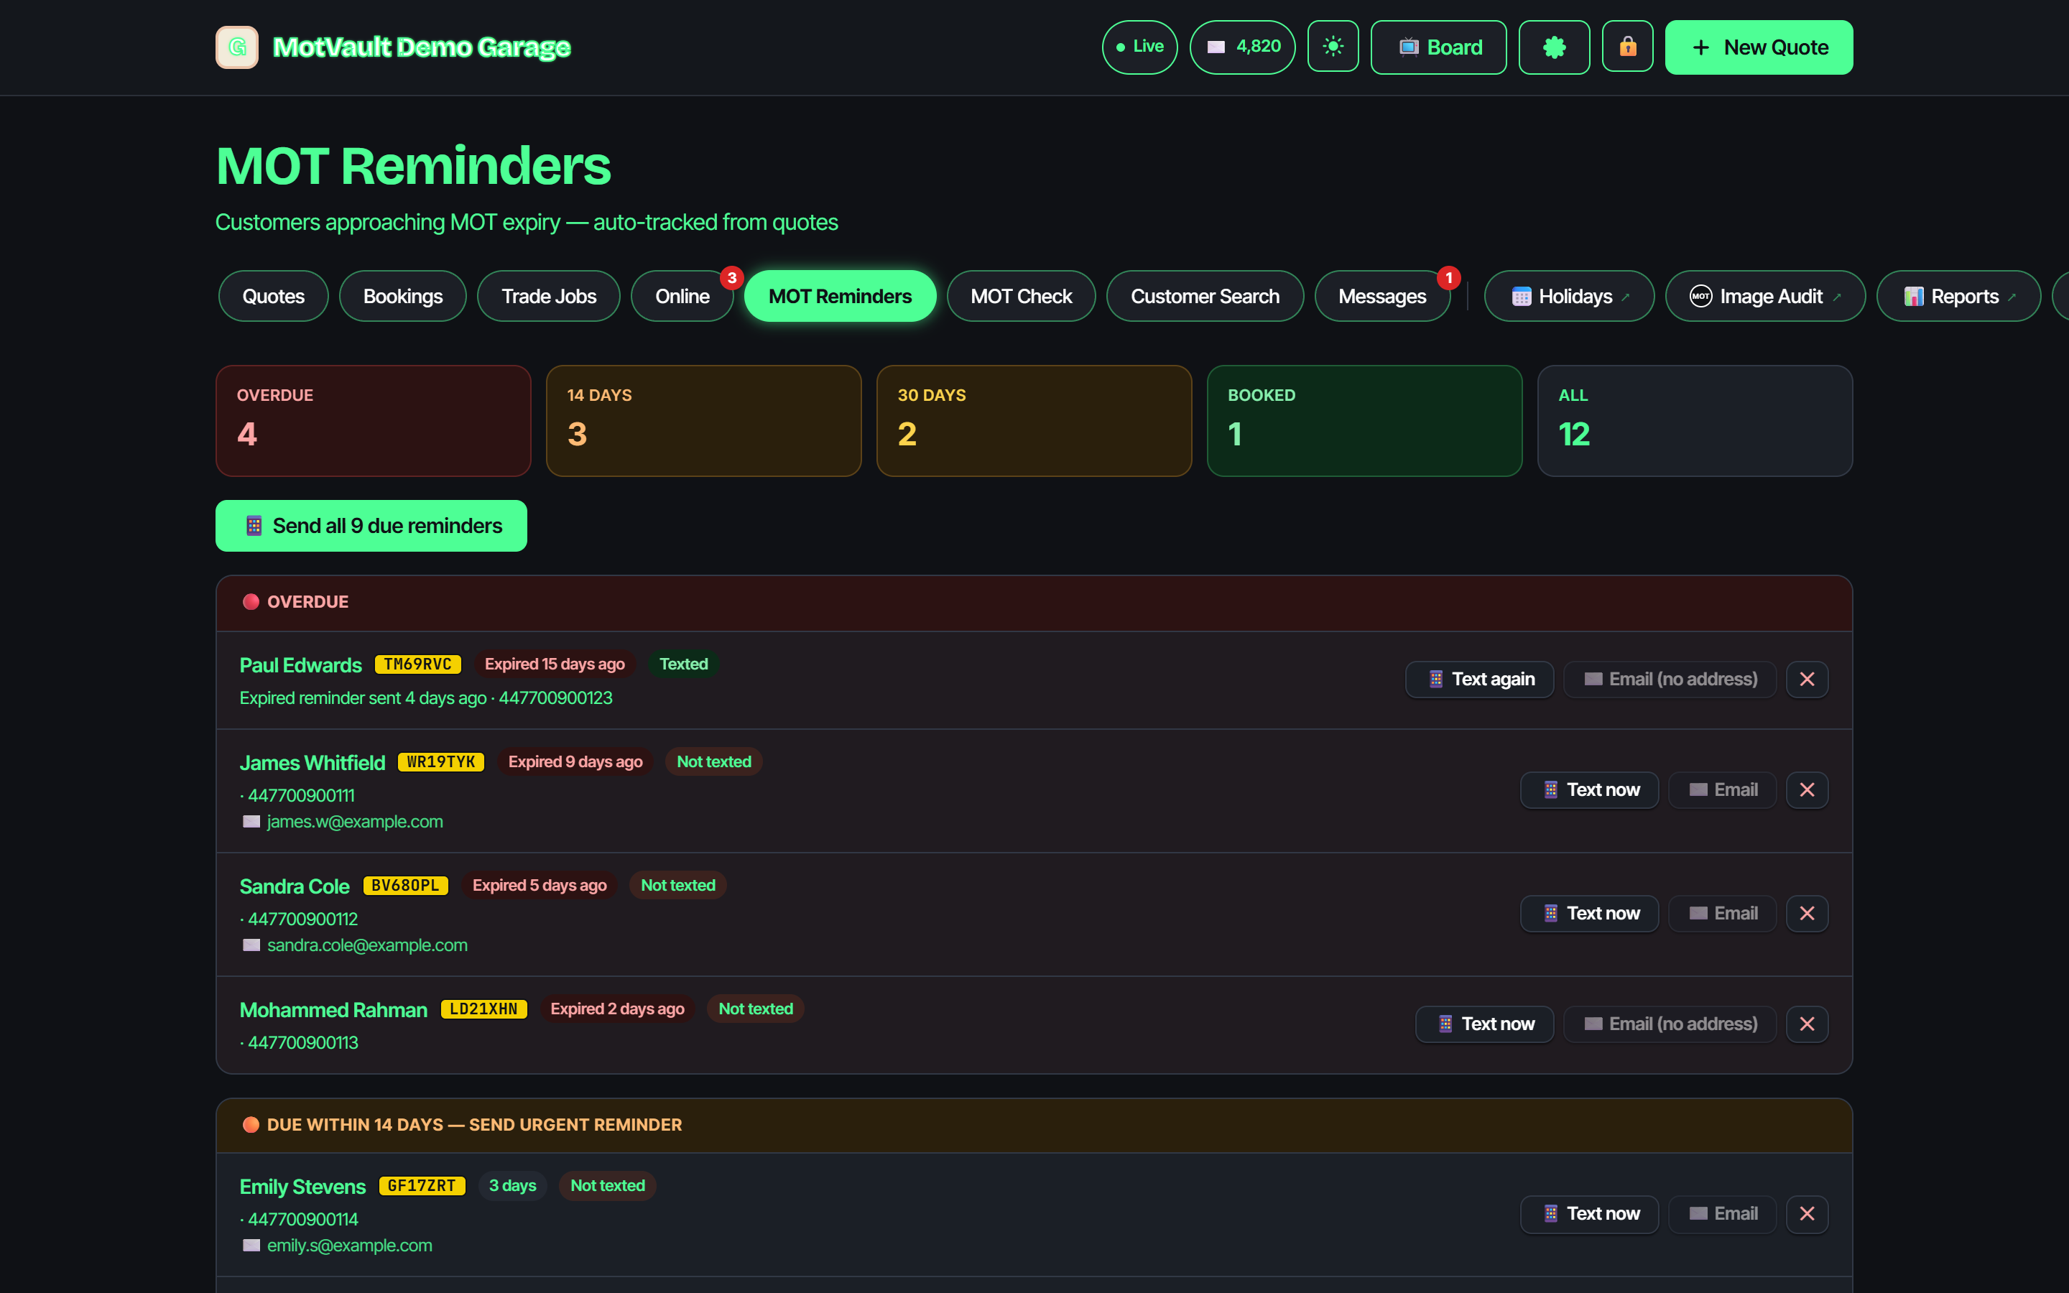Toggle the sun light-mode theme icon
Viewport: 2069px width, 1293px height.
click(1333, 47)
